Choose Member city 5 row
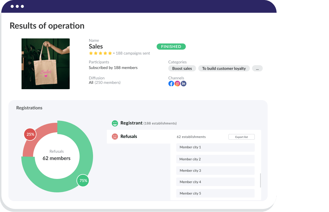This screenshot has width=329, height=212. click(215, 193)
